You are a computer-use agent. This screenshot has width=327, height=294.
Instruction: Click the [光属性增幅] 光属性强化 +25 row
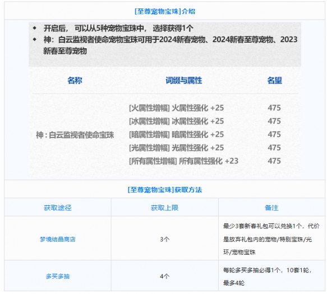point(176,148)
